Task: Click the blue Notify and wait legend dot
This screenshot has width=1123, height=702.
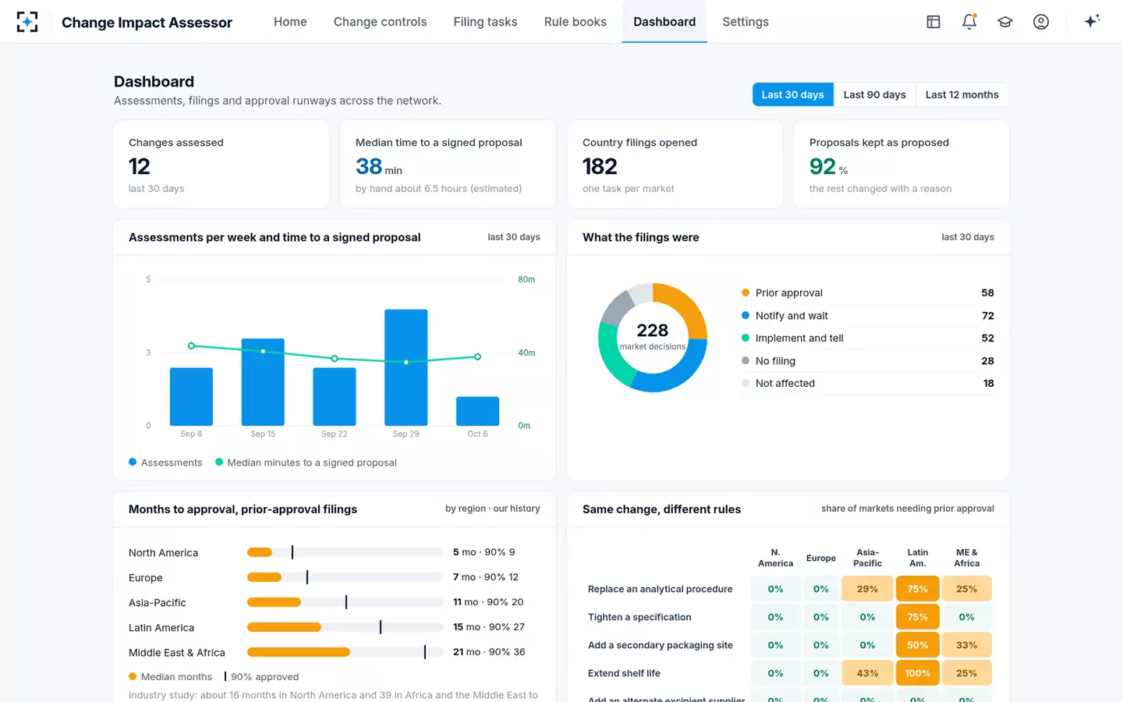Action: click(746, 315)
